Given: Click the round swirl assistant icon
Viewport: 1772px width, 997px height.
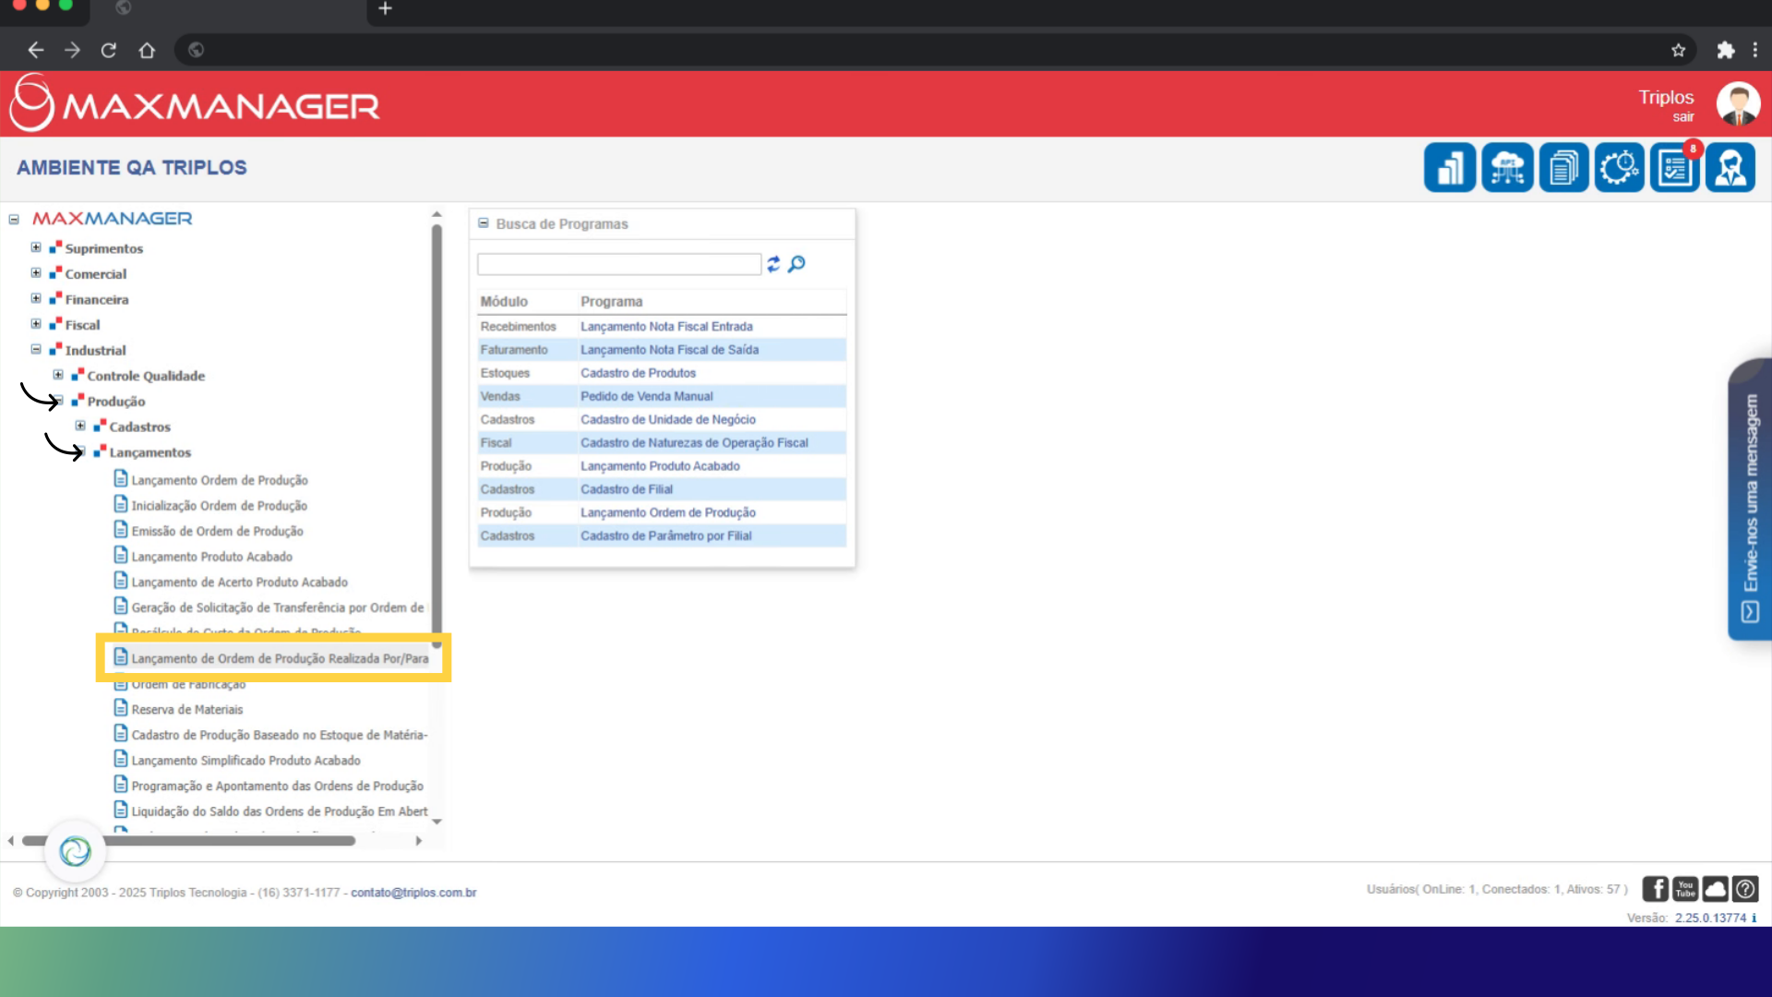Looking at the screenshot, I should [x=75, y=851].
